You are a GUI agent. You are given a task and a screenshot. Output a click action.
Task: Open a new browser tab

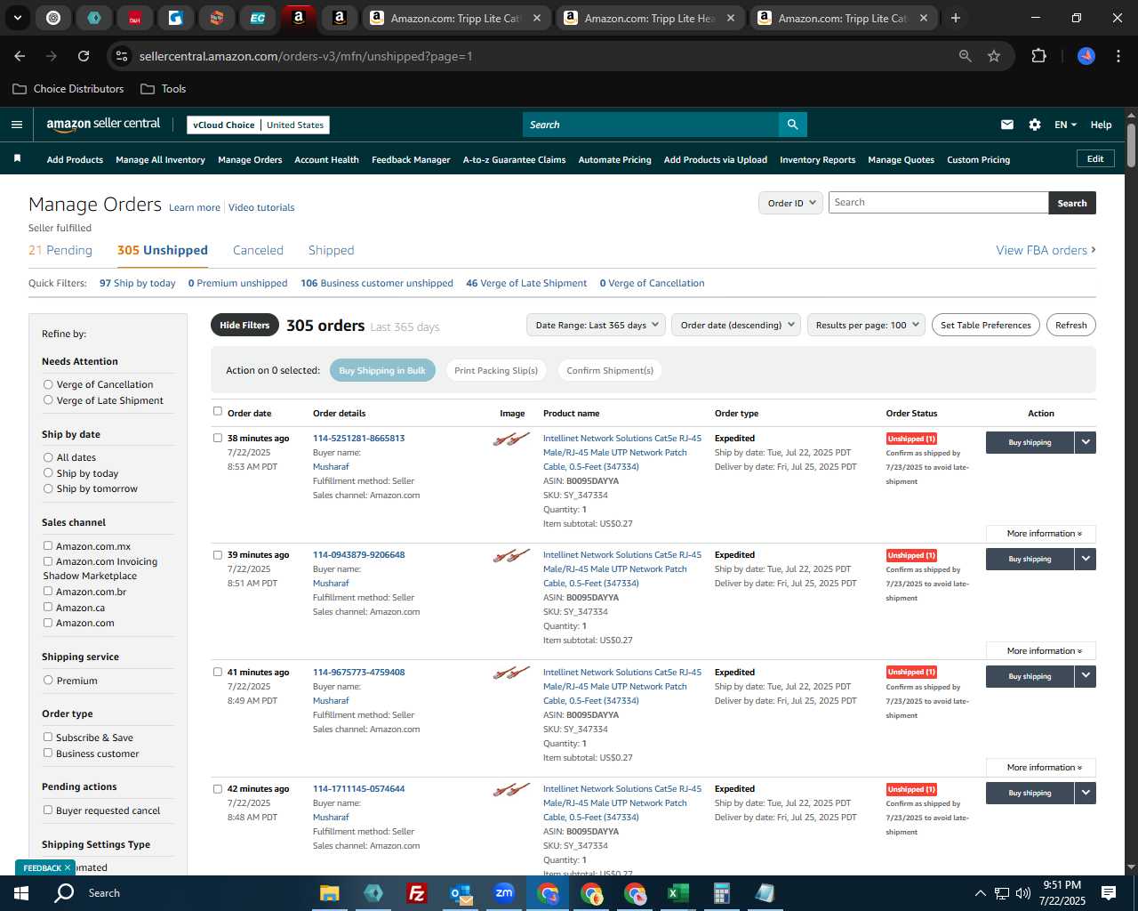[956, 18]
